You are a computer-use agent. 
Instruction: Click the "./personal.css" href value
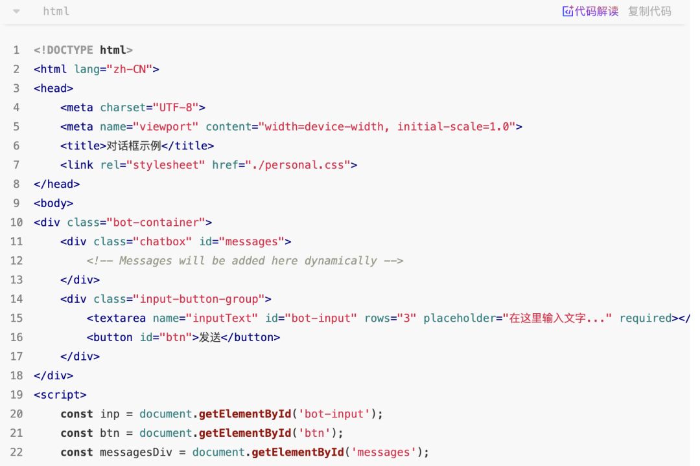pyautogui.click(x=297, y=165)
